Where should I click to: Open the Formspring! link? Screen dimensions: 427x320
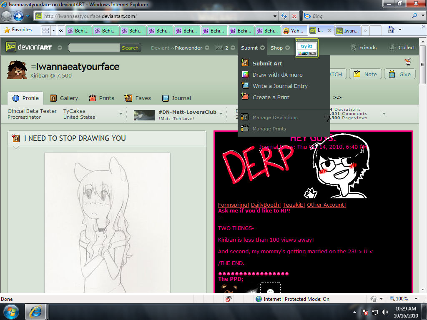pos(234,205)
